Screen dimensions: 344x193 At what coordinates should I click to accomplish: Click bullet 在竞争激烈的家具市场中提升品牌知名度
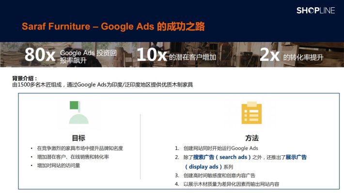80,148
